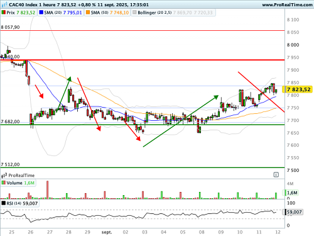Click the 12 date axis label
The height and width of the screenshot is (236, 314).
278,232
